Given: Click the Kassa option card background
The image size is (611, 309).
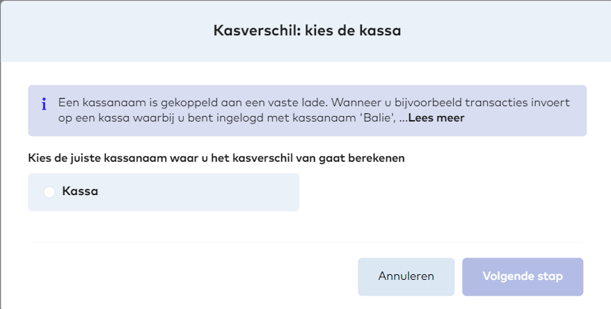Looking at the screenshot, I should click(x=209, y=192).
